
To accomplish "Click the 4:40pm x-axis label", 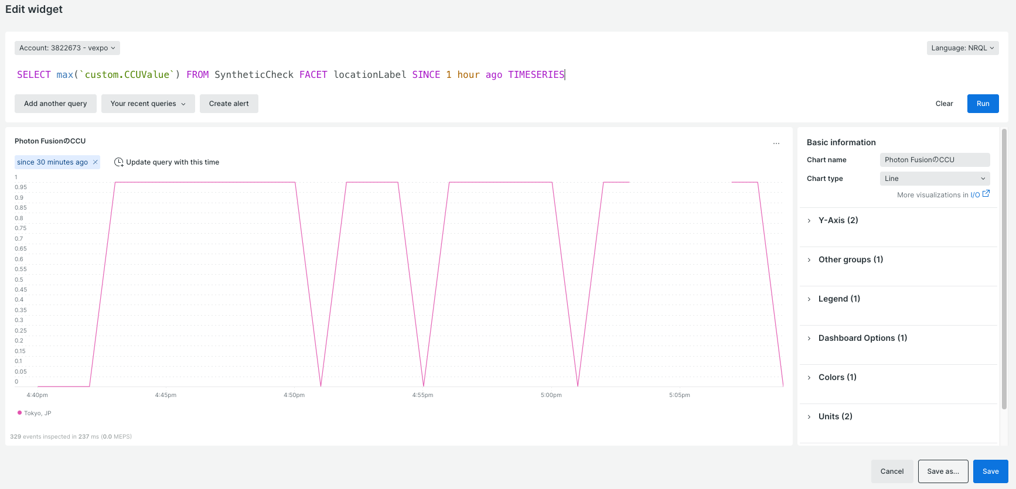I will (37, 395).
